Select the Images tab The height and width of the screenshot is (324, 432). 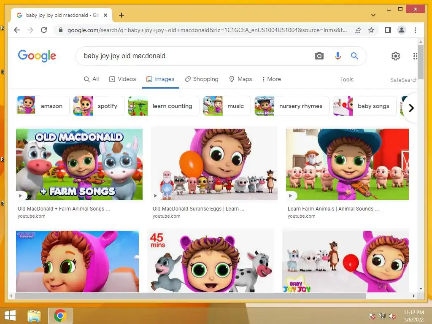point(160,79)
